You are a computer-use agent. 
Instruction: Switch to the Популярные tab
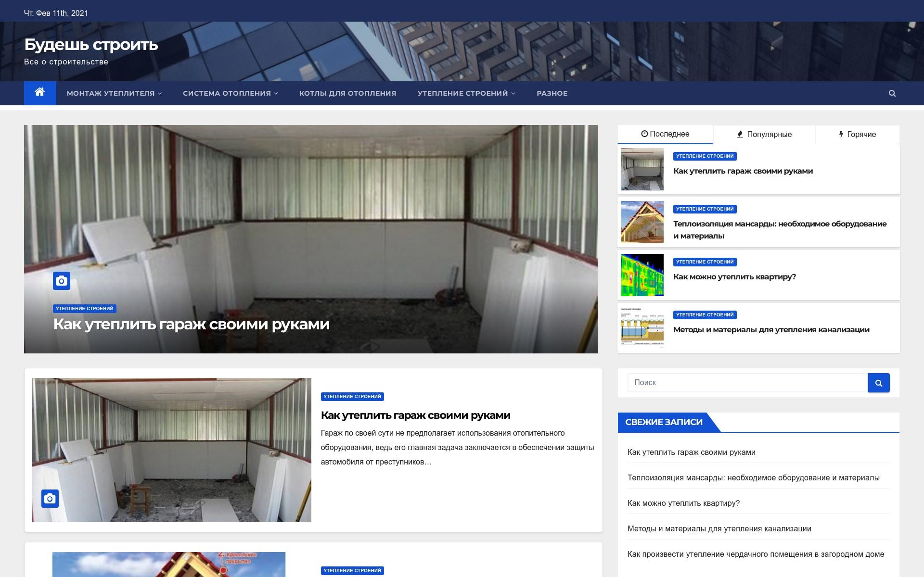(764, 135)
